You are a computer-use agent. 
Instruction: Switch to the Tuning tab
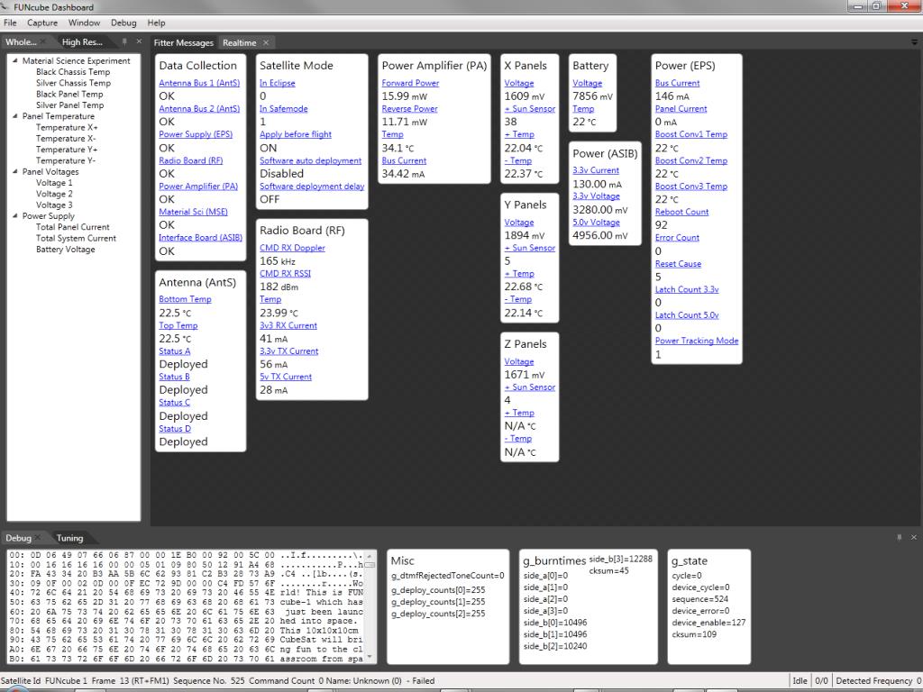click(x=69, y=538)
